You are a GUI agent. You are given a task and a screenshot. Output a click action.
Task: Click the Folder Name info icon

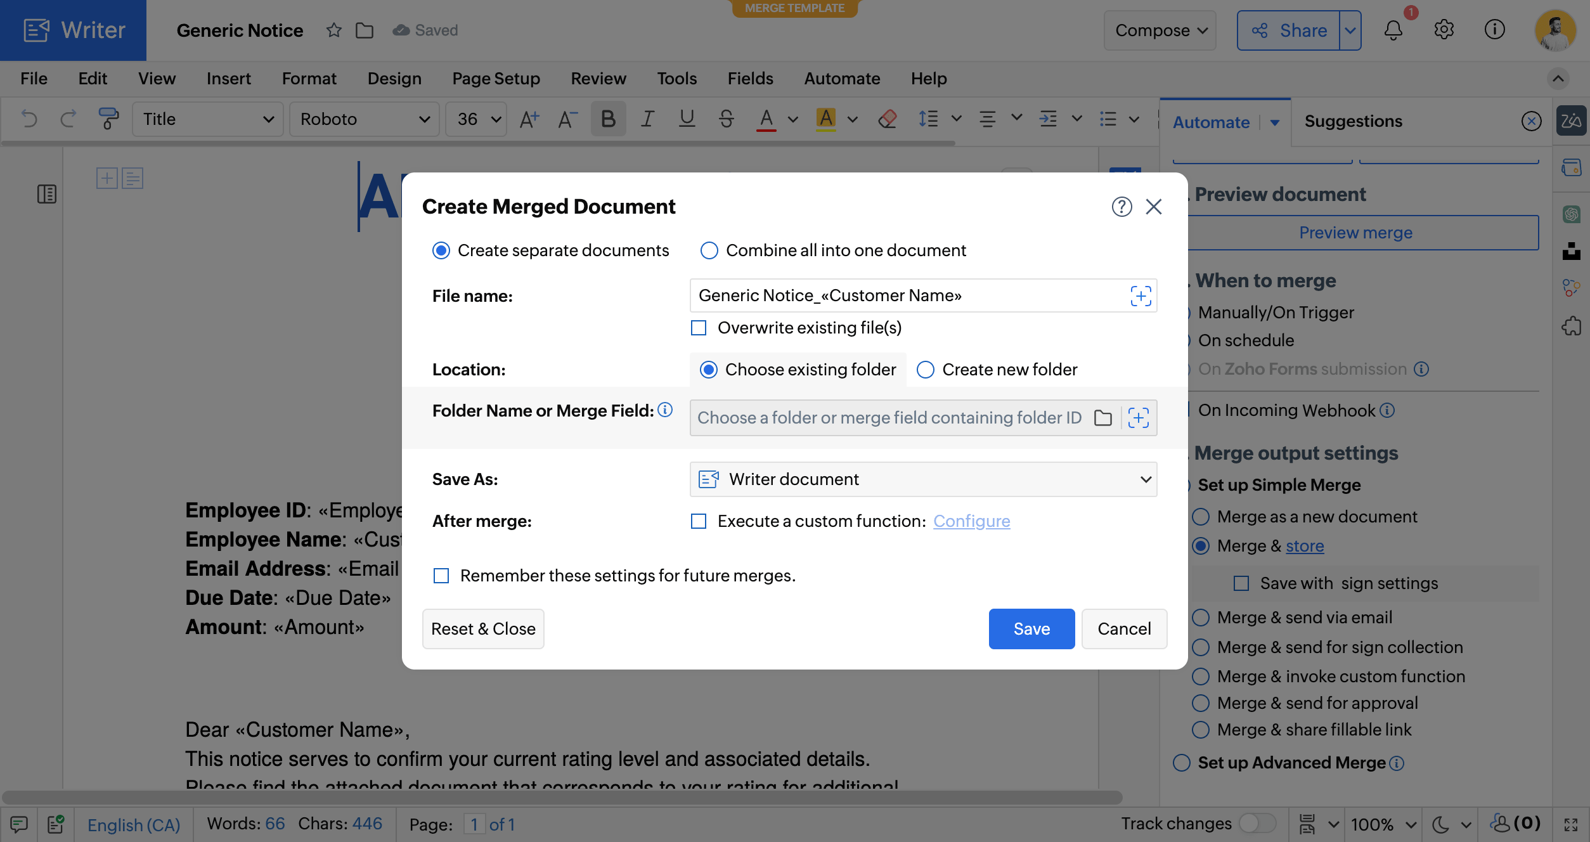point(665,410)
